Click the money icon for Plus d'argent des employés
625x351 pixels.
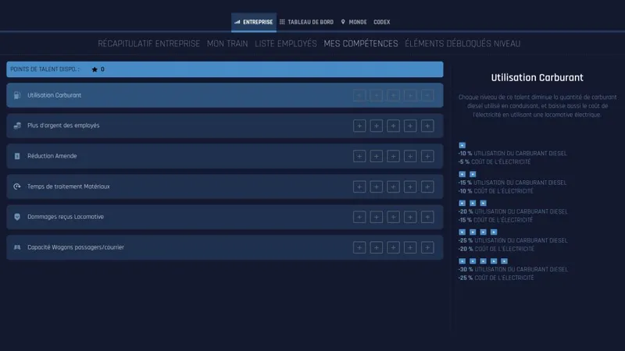point(17,126)
